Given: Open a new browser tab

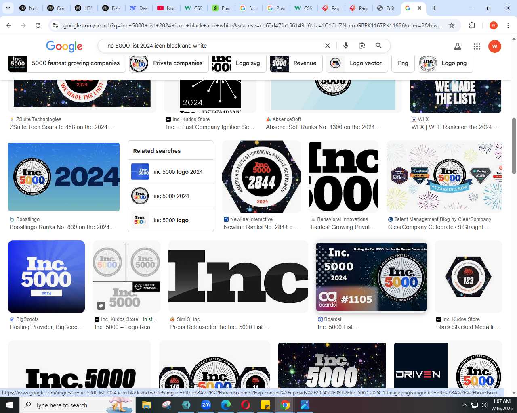Looking at the screenshot, I should coord(434,8).
